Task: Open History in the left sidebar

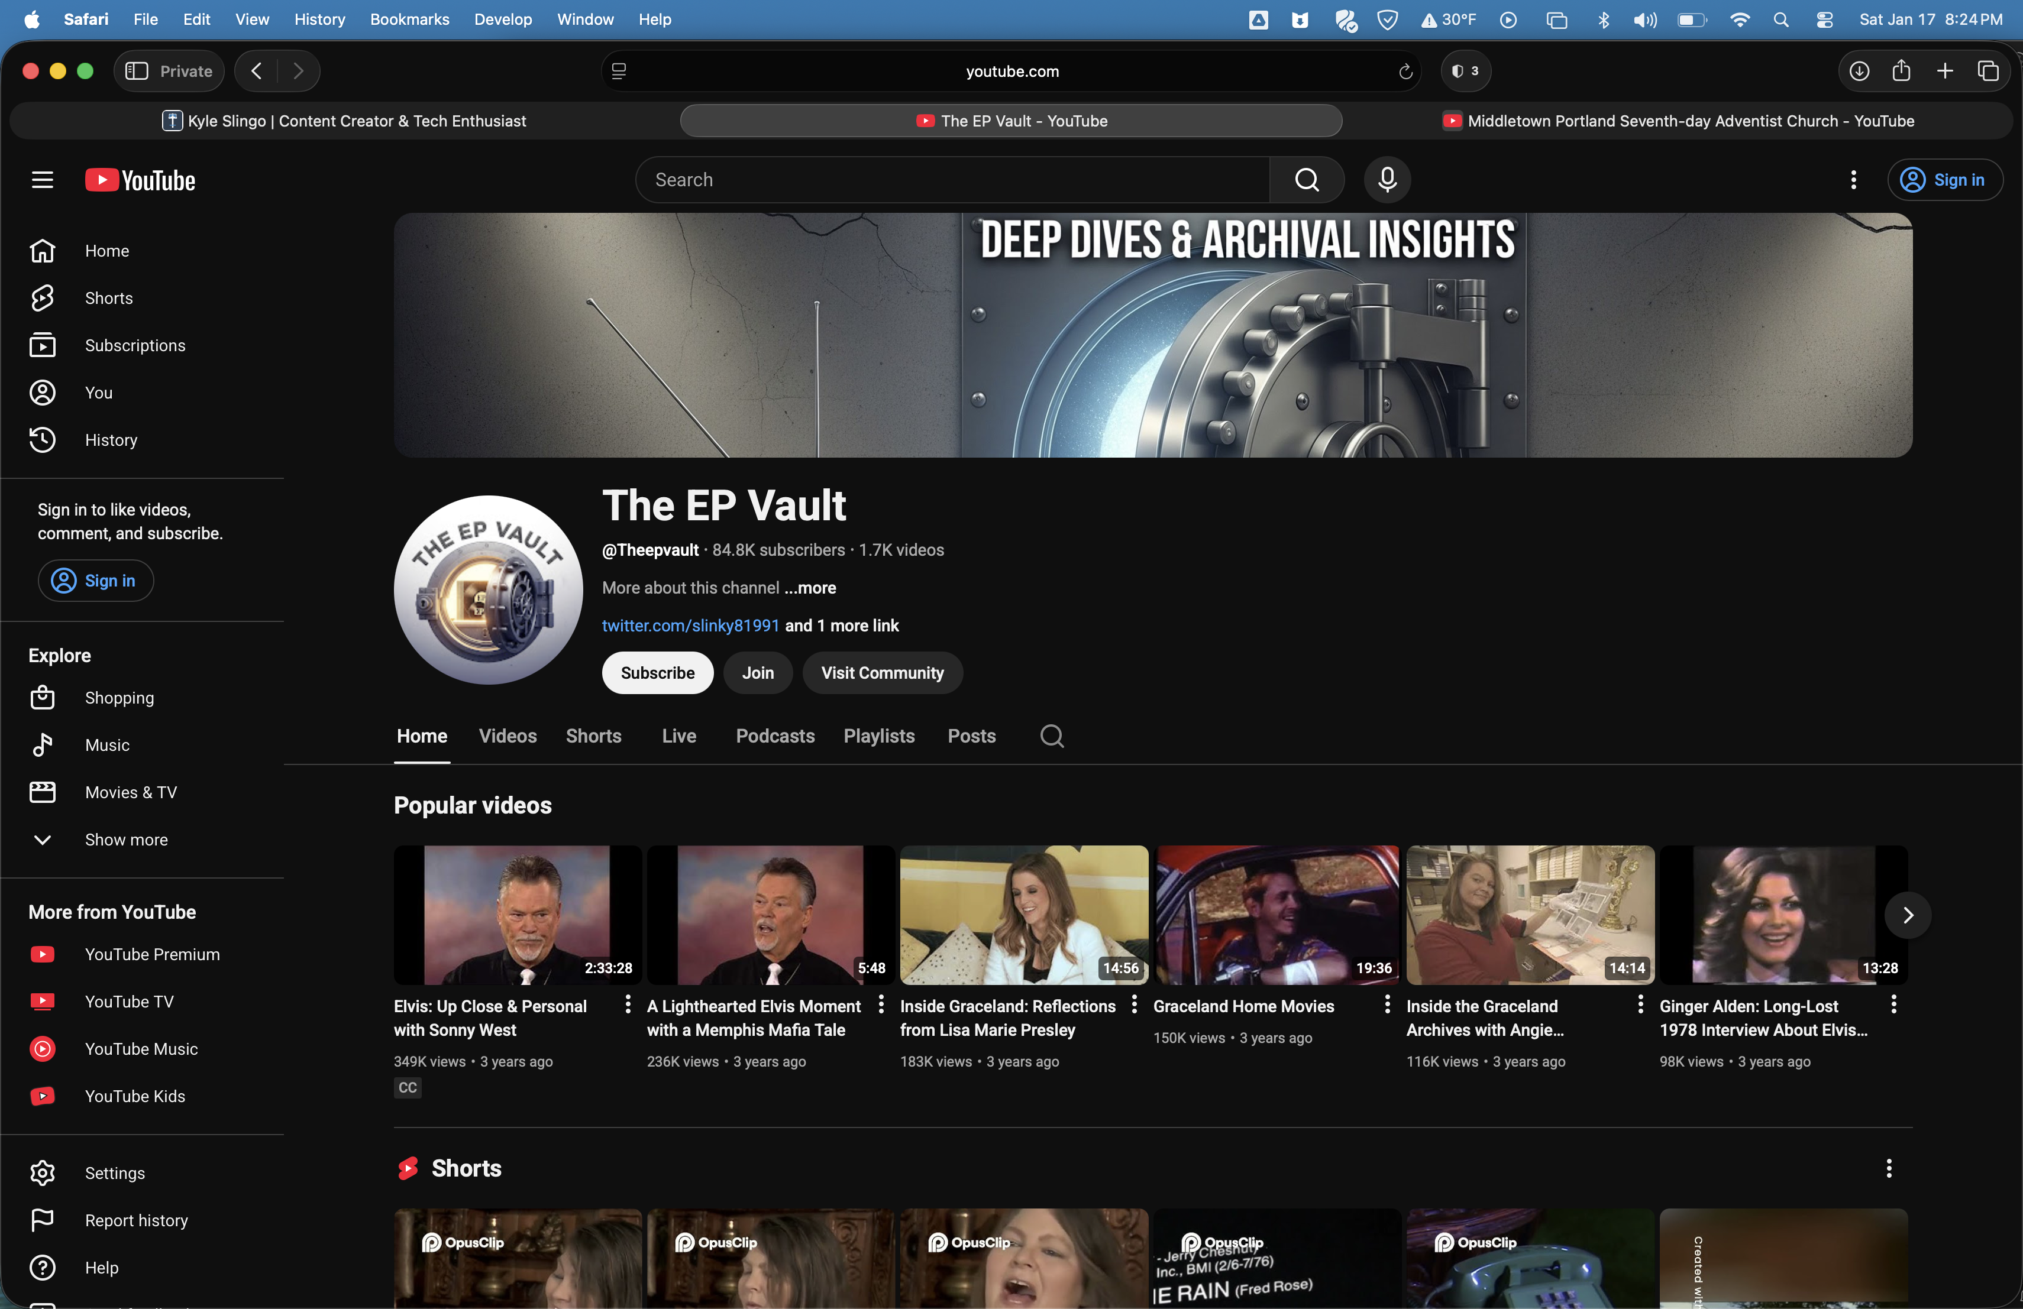Action: (x=111, y=440)
